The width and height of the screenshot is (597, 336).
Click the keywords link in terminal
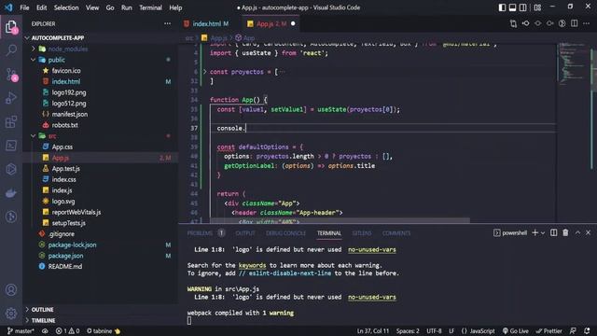[252, 265]
